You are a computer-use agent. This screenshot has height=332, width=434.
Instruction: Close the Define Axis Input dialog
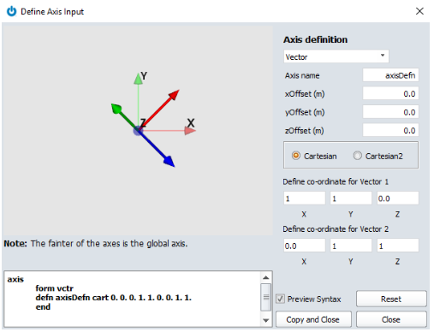coord(419,11)
